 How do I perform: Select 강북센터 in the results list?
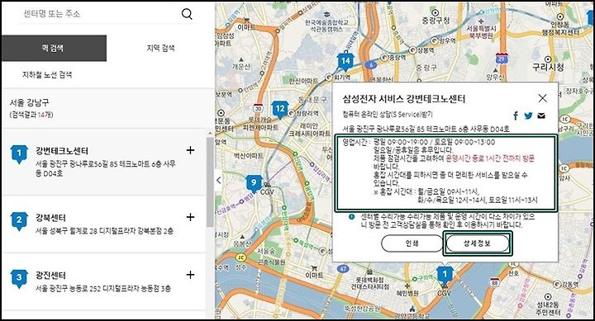[50, 218]
